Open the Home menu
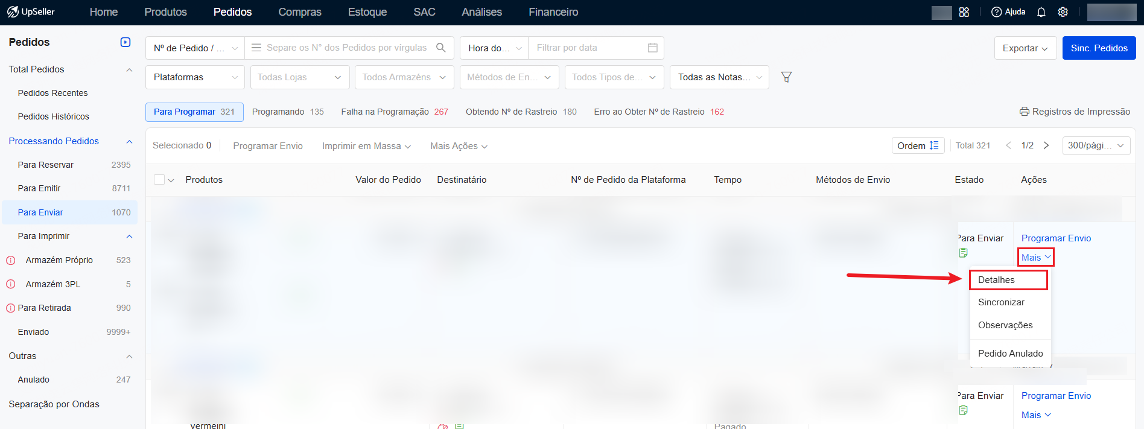 104,12
